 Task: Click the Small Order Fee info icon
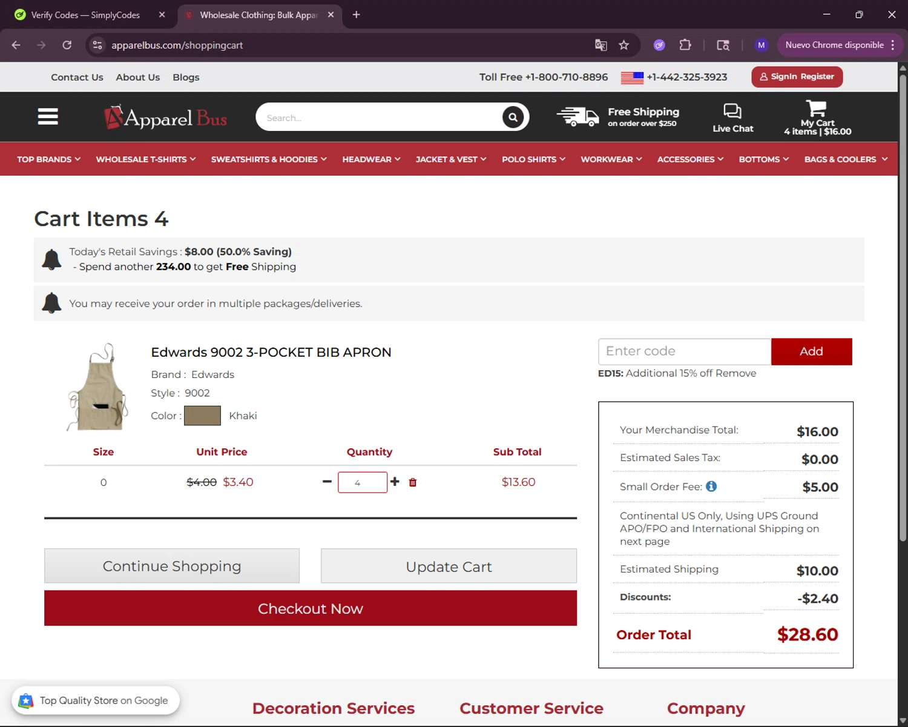click(711, 486)
